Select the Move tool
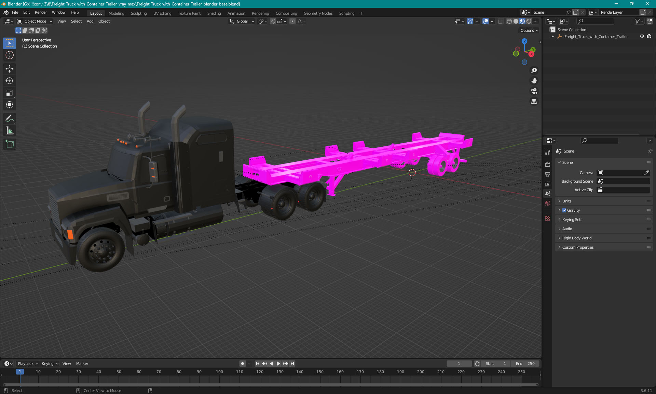 point(9,69)
